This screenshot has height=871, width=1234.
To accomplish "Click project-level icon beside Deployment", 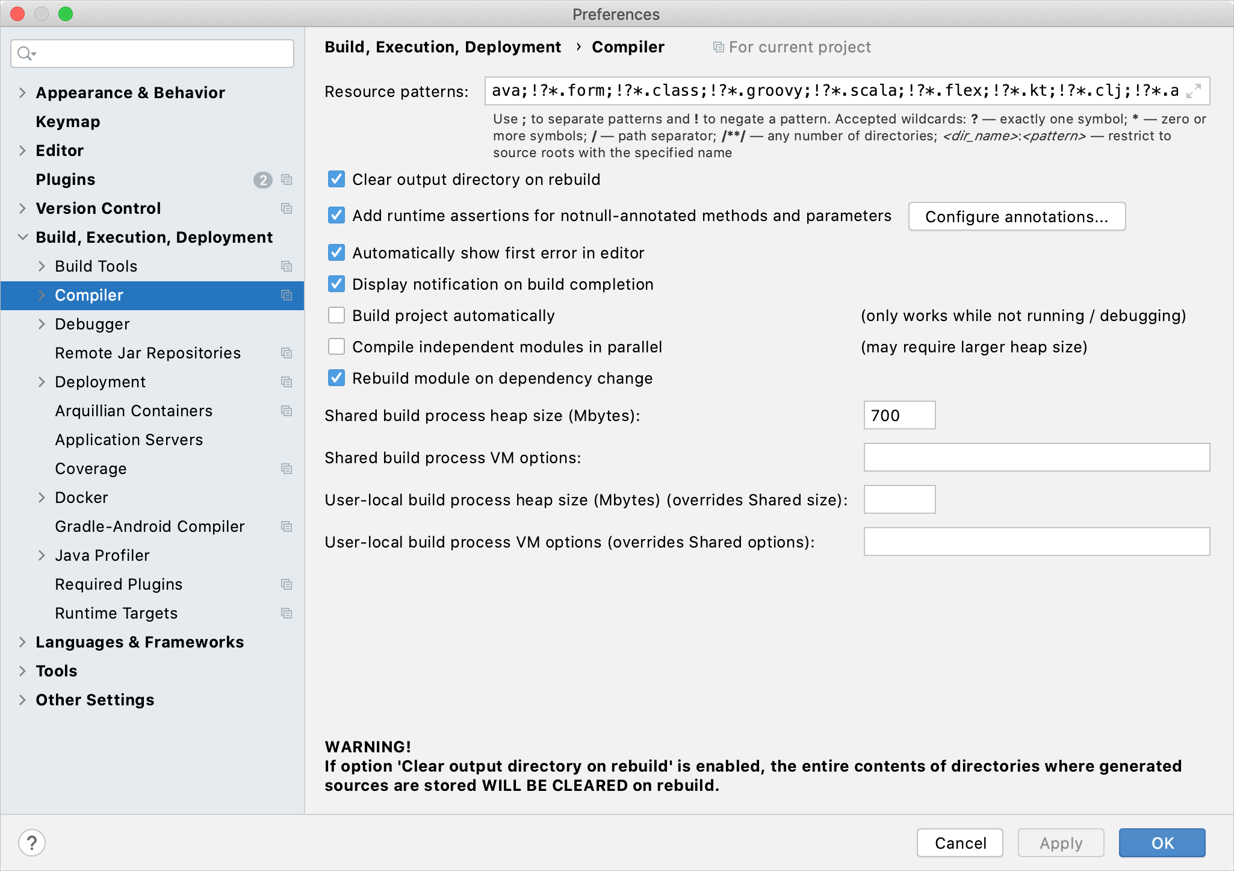I will pyautogui.click(x=287, y=382).
